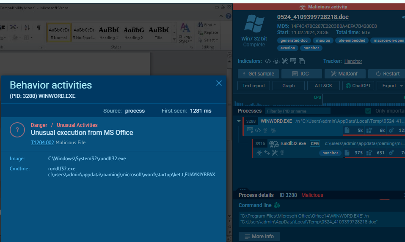The height and width of the screenshot is (242, 405).
Task: Click the question mark danger icon
Action: (17, 130)
